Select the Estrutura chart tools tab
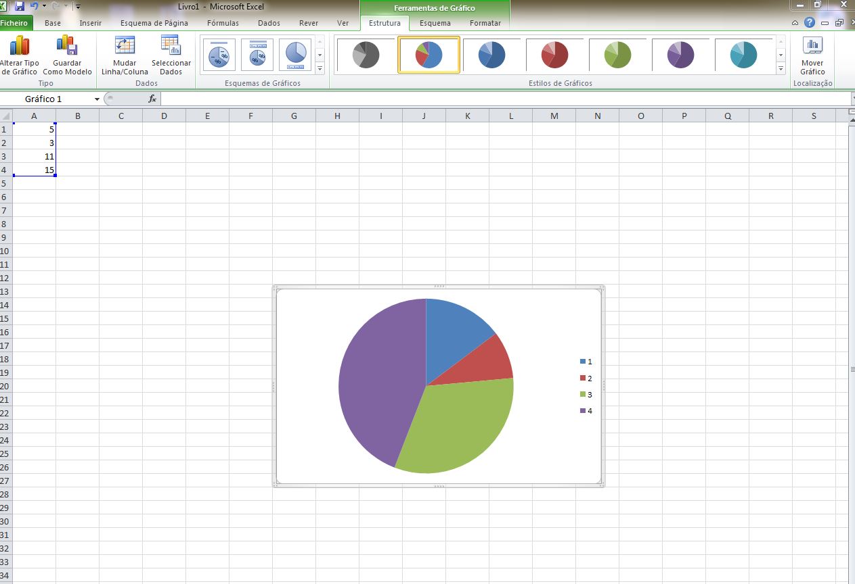This screenshot has width=855, height=584. (385, 23)
